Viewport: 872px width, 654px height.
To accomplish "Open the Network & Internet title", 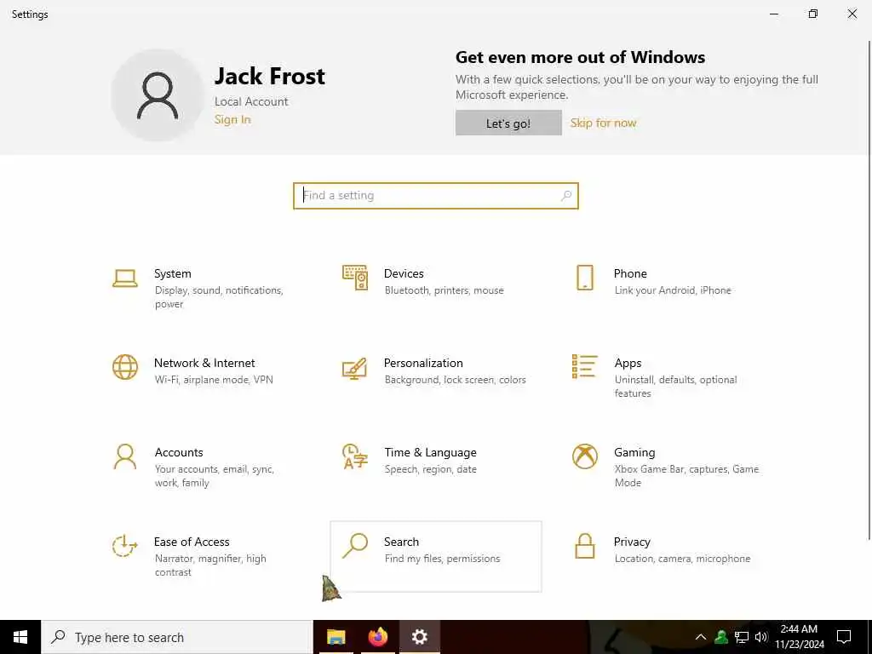I will tap(204, 363).
